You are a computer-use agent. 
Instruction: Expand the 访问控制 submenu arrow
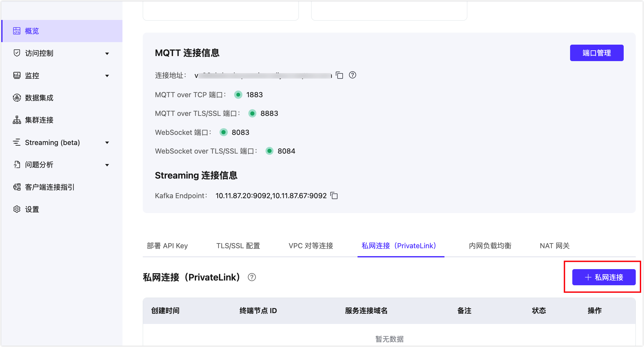click(x=107, y=54)
